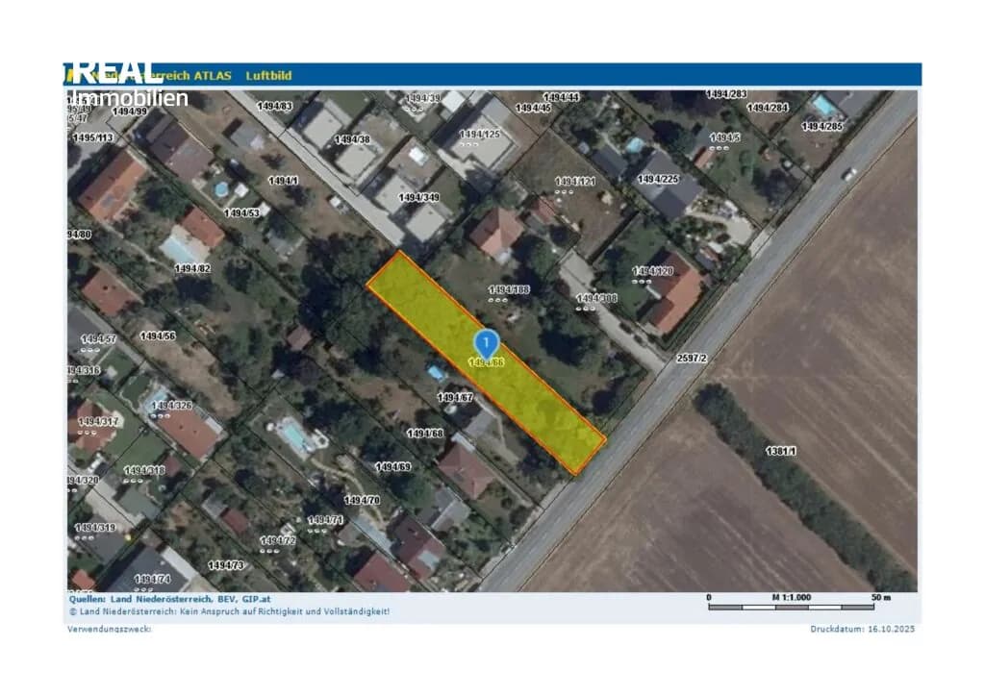Image resolution: width=985 pixels, height=696 pixels.
Task: Click the copyright disclaimer 'Kein Anspruch auf Richtigkeit' line
Action: click(229, 611)
